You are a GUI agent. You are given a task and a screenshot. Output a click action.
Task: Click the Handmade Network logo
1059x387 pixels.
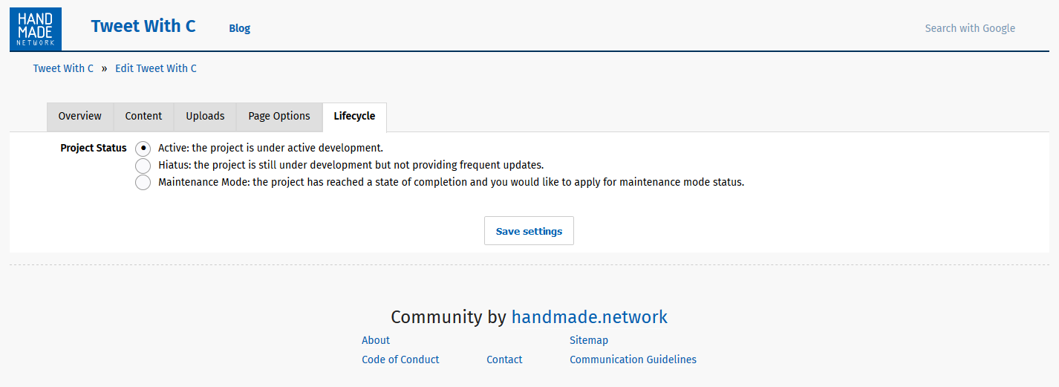click(x=36, y=29)
